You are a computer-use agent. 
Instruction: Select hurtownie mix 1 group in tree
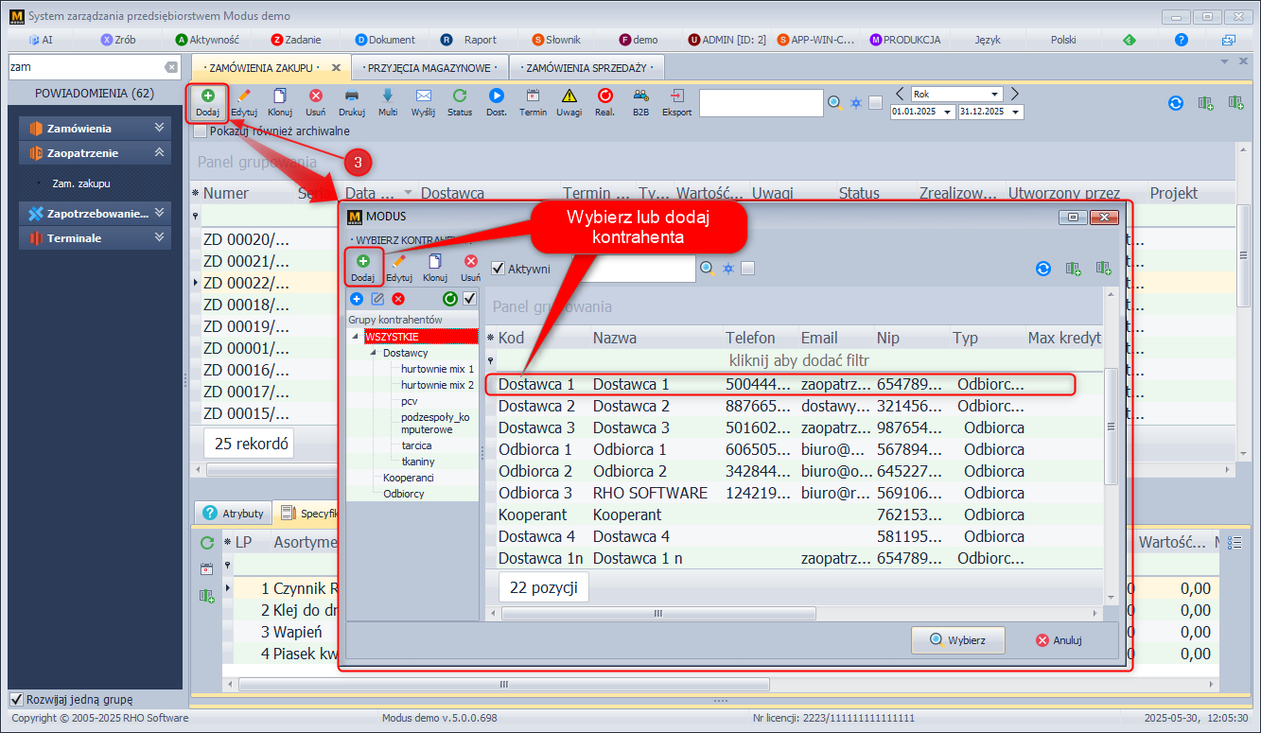pyautogui.click(x=437, y=369)
